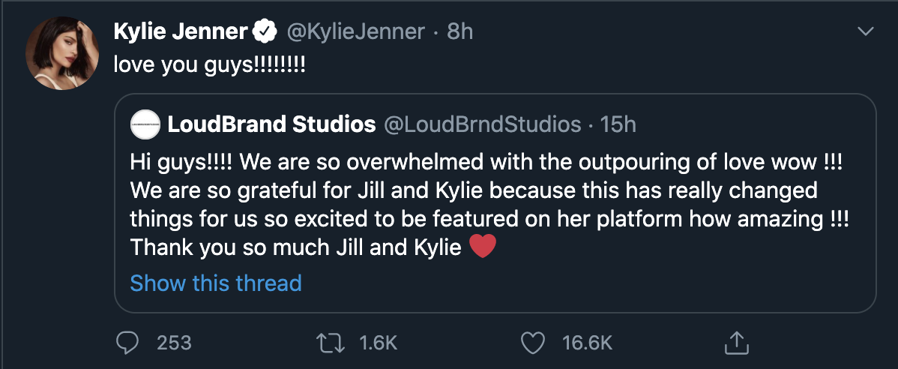Screen dimensions: 898x369
Task: Open the LoudBrand Studios round logo avatar
Action: click(x=145, y=124)
